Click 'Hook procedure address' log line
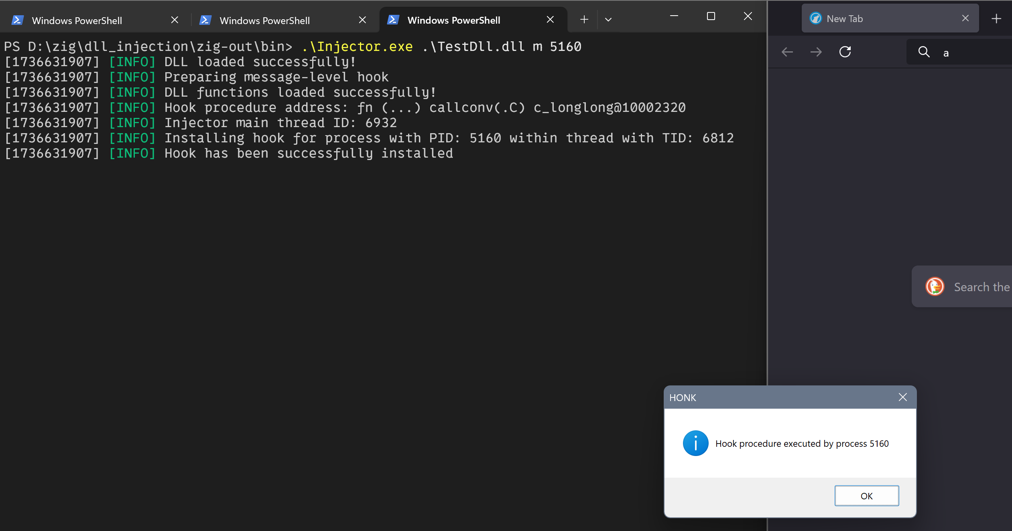 (425, 107)
